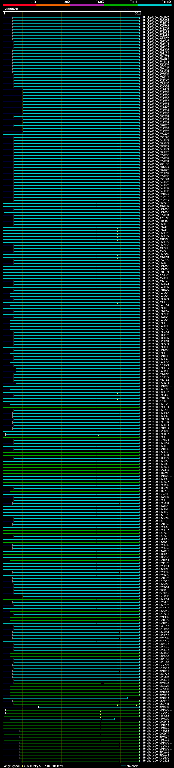Viewport: 174px width, 768px height.
Task: Select hit label UniRef100_B9RZ22
Action: [156, 752]
